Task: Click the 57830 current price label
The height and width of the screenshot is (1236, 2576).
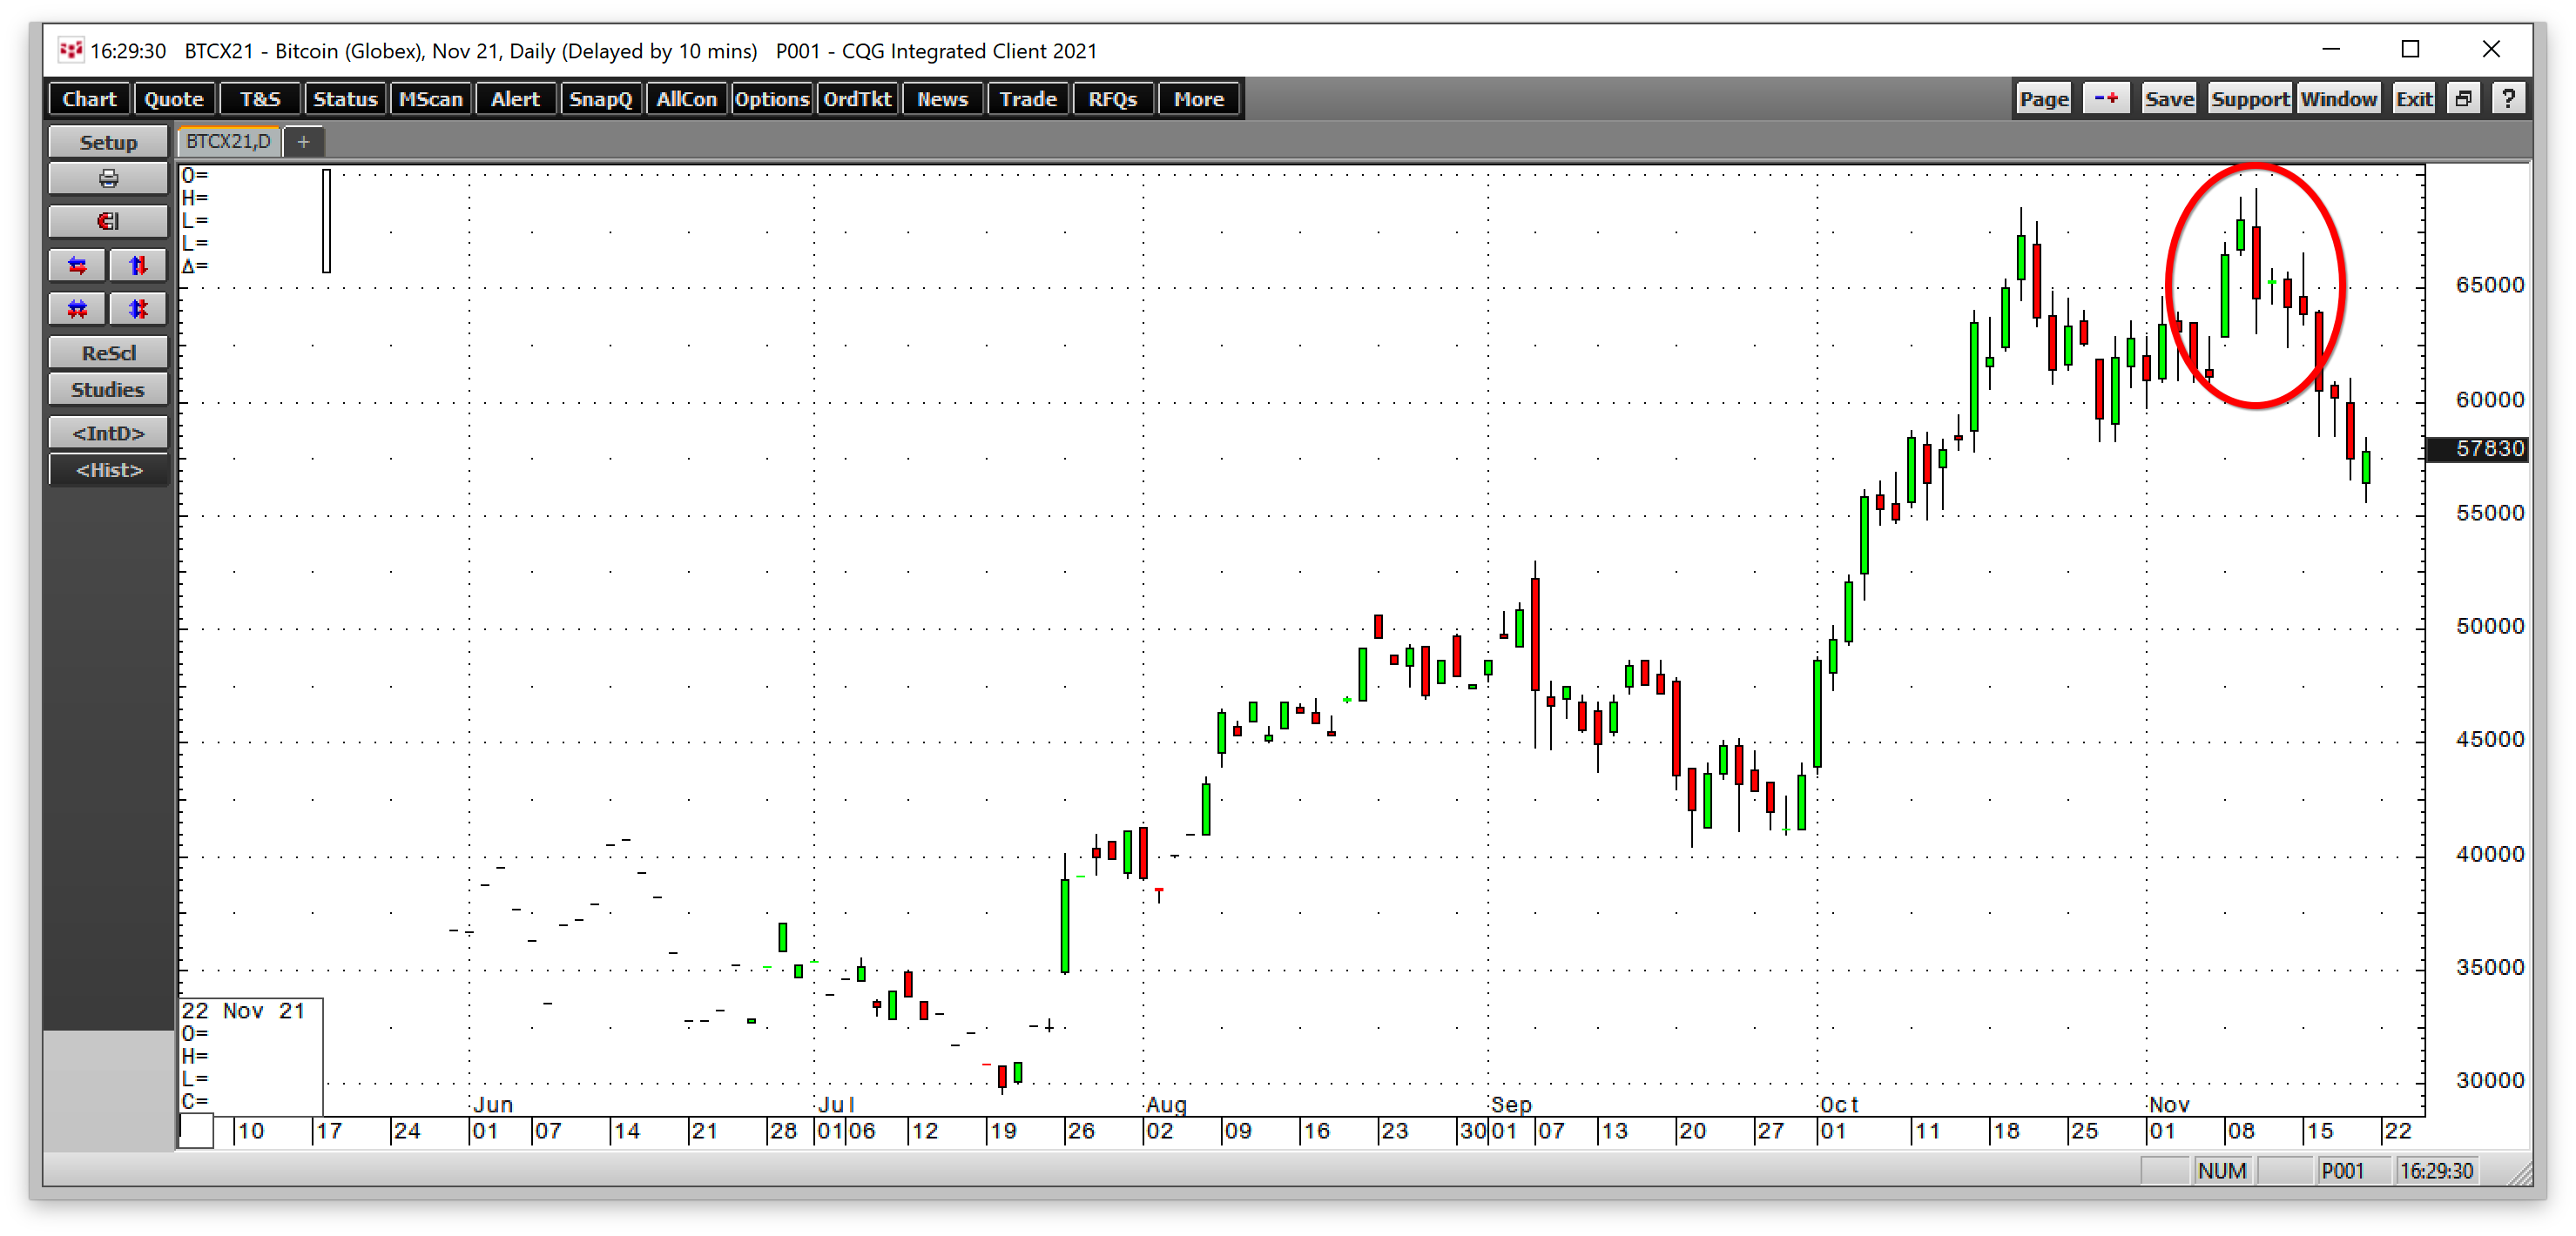Action: coord(2479,448)
